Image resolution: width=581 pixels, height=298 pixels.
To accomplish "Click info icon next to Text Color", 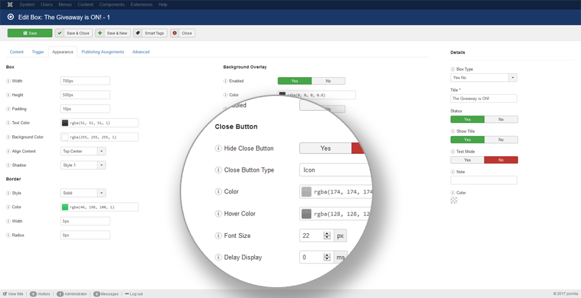I will coord(8,123).
